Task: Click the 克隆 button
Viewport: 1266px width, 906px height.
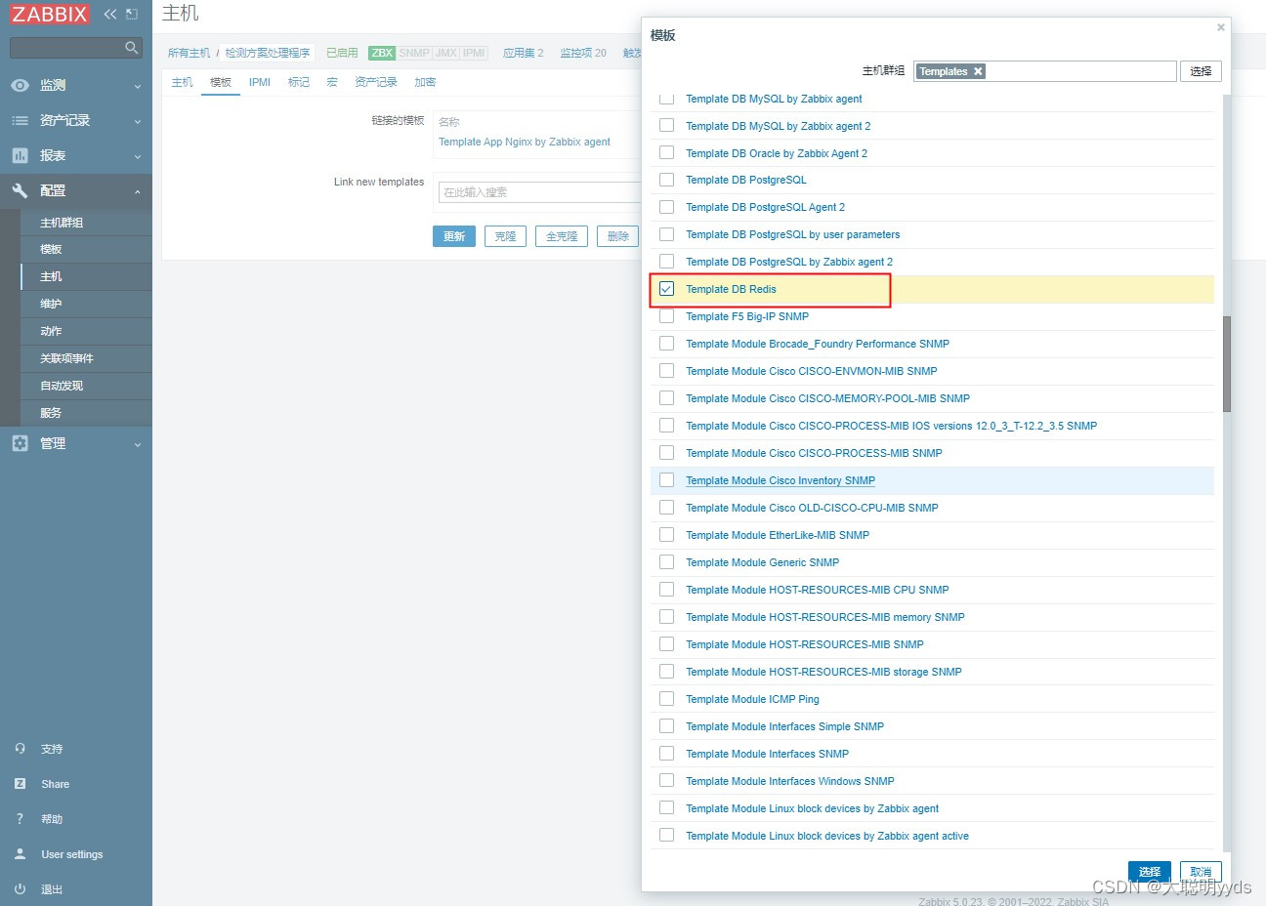Action: (x=505, y=236)
